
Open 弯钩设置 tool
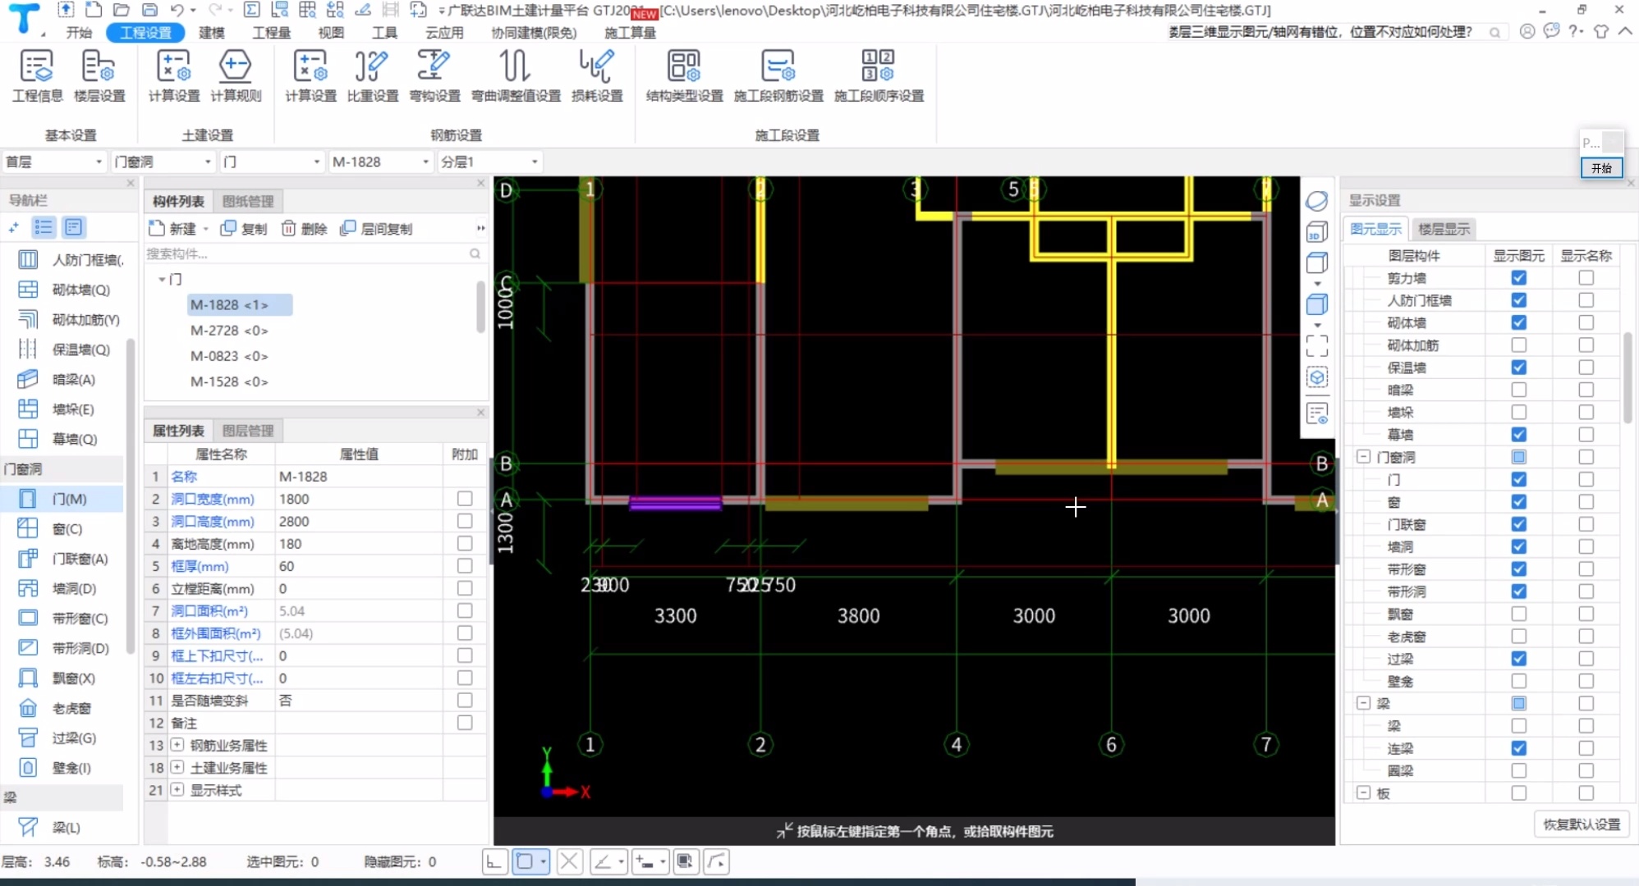pyautogui.click(x=434, y=76)
